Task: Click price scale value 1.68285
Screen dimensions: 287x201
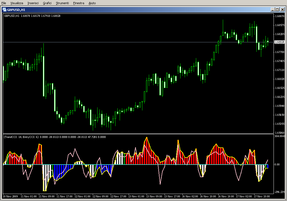Action: 280,34
